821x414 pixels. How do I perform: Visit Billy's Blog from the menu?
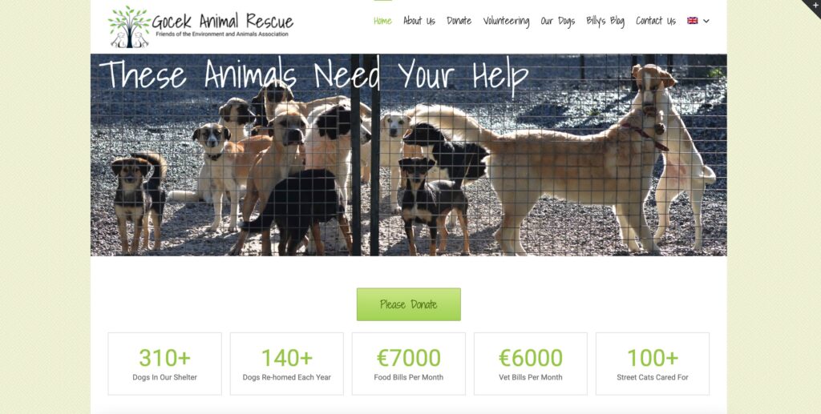605,21
